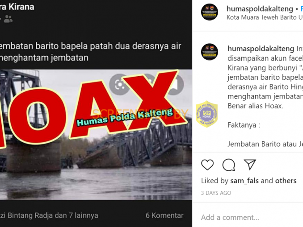Open the humaspoldakalteng profile picture in header
This screenshot has width=303, height=227.
210,12
